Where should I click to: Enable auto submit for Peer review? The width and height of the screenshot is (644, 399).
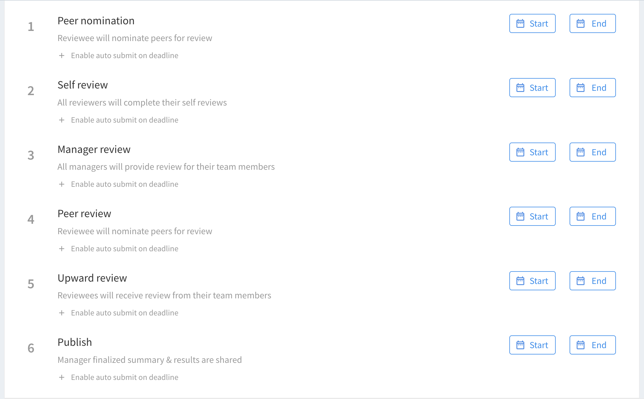(118, 249)
